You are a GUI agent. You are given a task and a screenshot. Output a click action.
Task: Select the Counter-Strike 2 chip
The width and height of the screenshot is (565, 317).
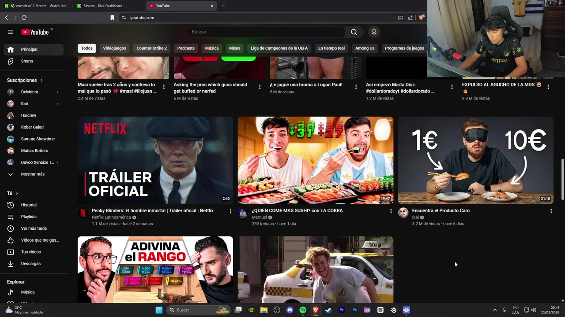pos(152,48)
